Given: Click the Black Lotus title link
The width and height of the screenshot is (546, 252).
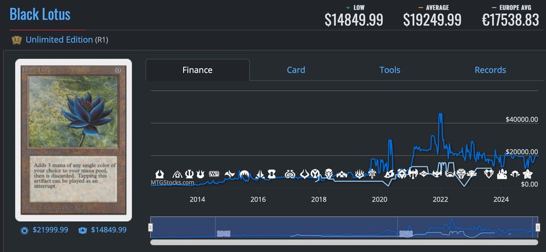Looking at the screenshot, I should click(40, 14).
